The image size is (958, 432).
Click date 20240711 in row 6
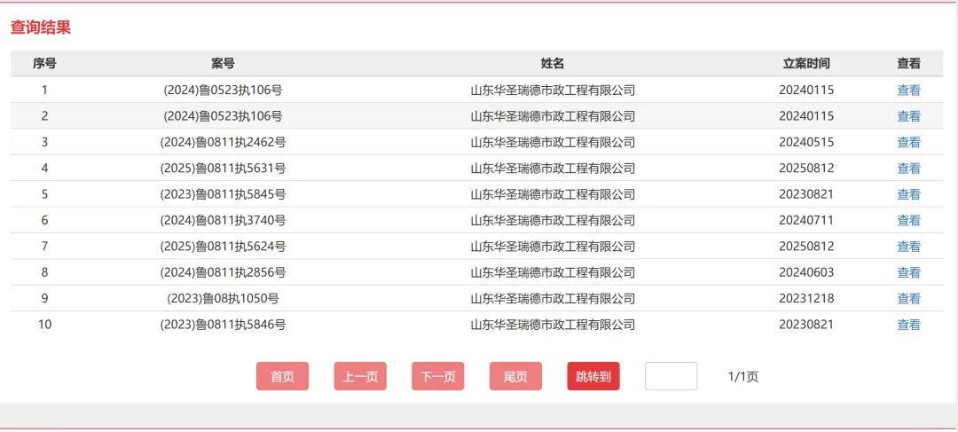(806, 220)
